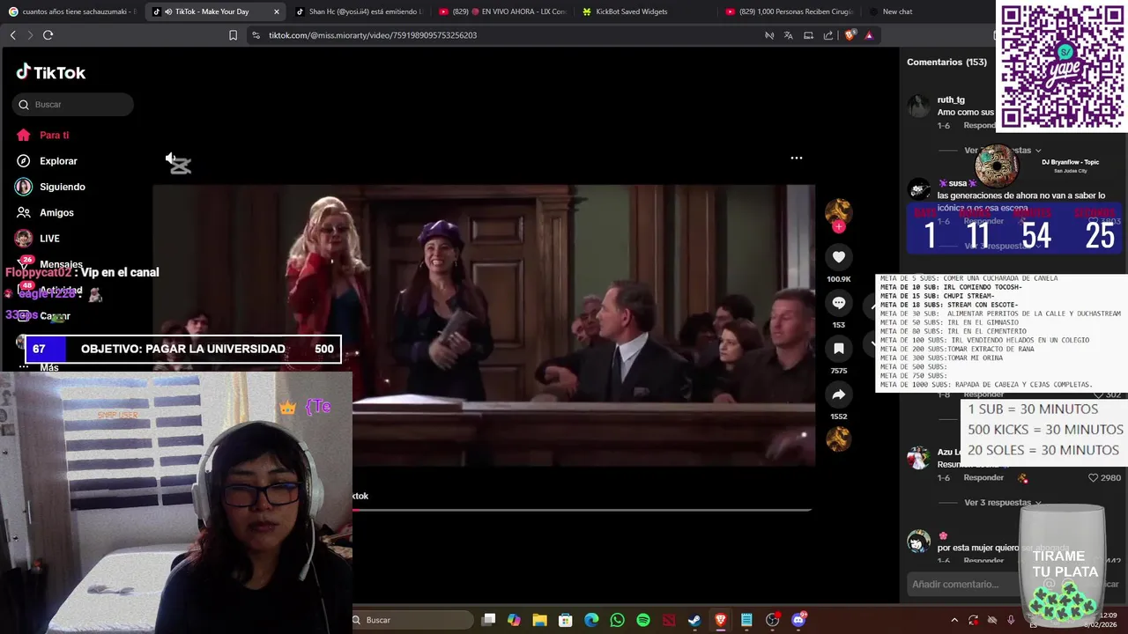This screenshot has width=1128, height=634.
Task: Switch to the New chat tab
Action: [925, 11]
